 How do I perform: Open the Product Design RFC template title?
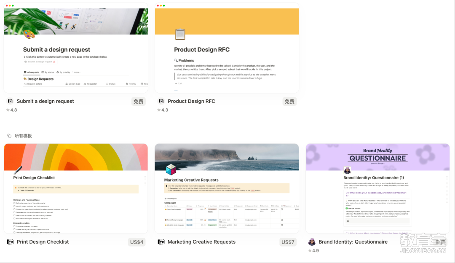pyautogui.click(x=192, y=101)
